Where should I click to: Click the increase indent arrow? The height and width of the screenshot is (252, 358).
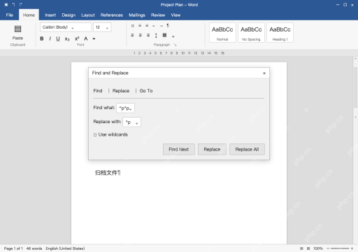coord(161,26)
